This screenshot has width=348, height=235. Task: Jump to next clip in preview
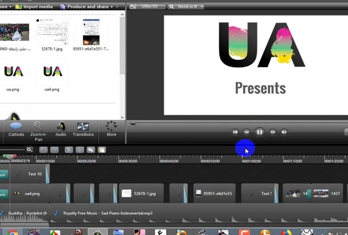284,132
